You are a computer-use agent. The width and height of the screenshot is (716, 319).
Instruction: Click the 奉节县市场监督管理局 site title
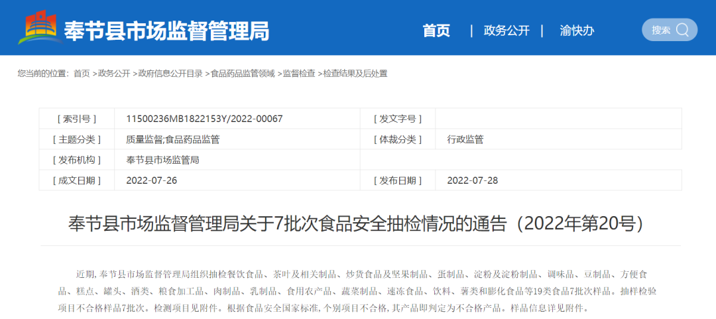click(166, 31)
